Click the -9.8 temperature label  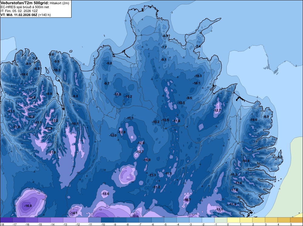pyautogui.click(x=75, y=96)
